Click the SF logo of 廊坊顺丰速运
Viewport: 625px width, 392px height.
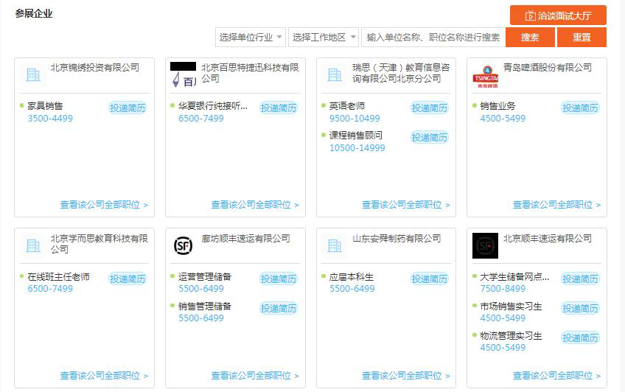coord(183,245)
